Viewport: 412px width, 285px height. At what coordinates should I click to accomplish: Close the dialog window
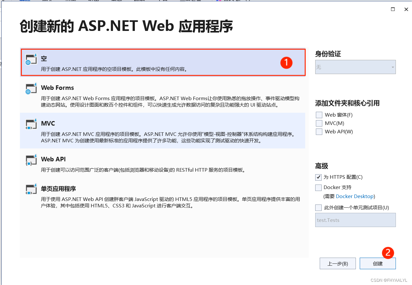coord(406,9)
